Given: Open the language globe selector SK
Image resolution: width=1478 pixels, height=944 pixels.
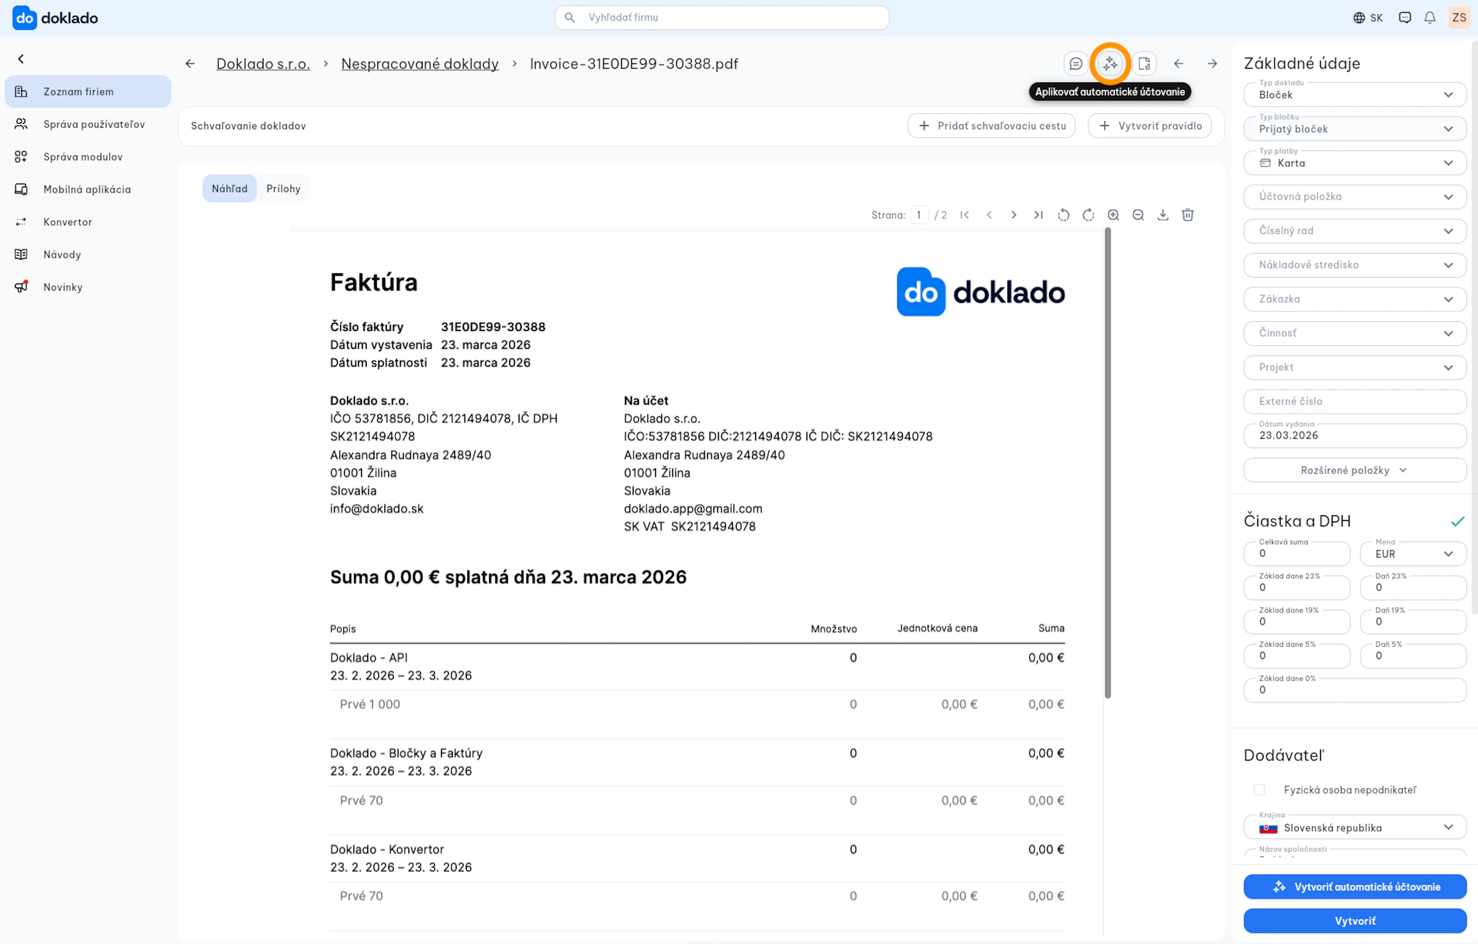Looking at the screenshot, I should [1368, 18].
